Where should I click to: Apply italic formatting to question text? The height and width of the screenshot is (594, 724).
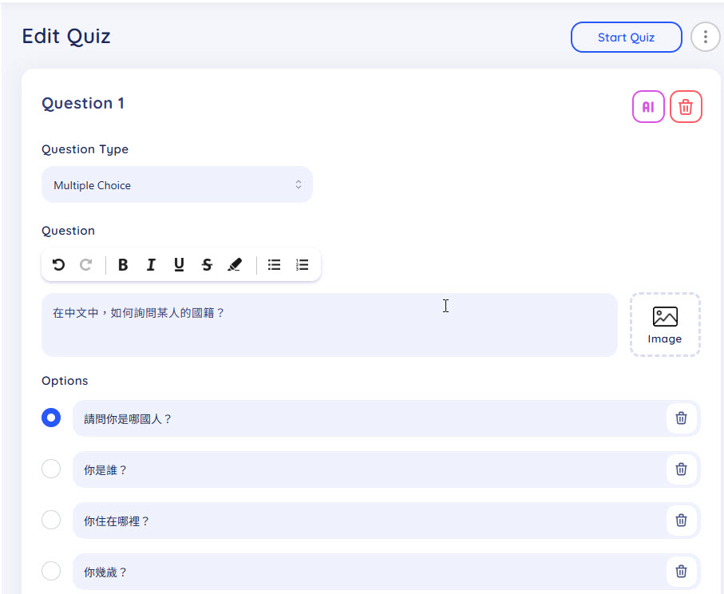point(151,265)
